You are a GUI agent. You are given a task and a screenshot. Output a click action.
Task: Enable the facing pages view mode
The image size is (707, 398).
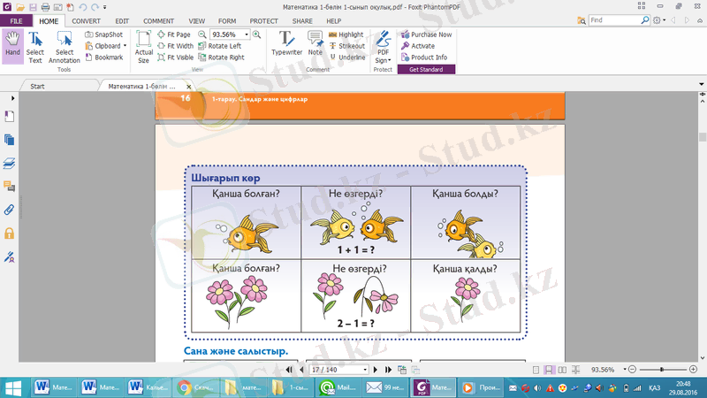point(561,370)
